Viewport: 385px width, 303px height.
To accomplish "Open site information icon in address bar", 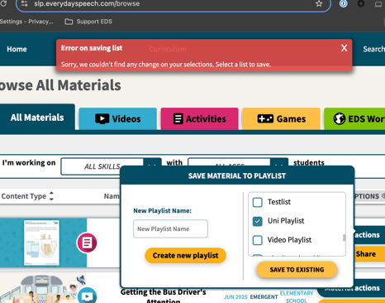I will [x=24, y=3].
